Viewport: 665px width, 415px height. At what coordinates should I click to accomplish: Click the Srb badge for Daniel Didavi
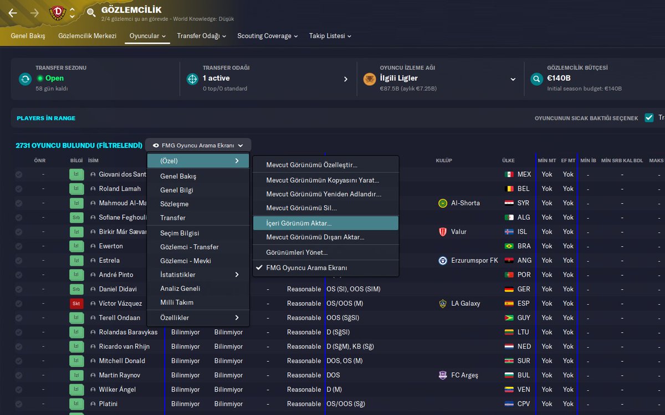point(76,289)
